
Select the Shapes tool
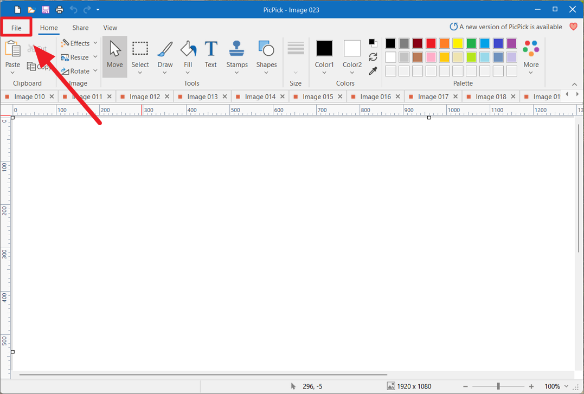coord(266,54)
